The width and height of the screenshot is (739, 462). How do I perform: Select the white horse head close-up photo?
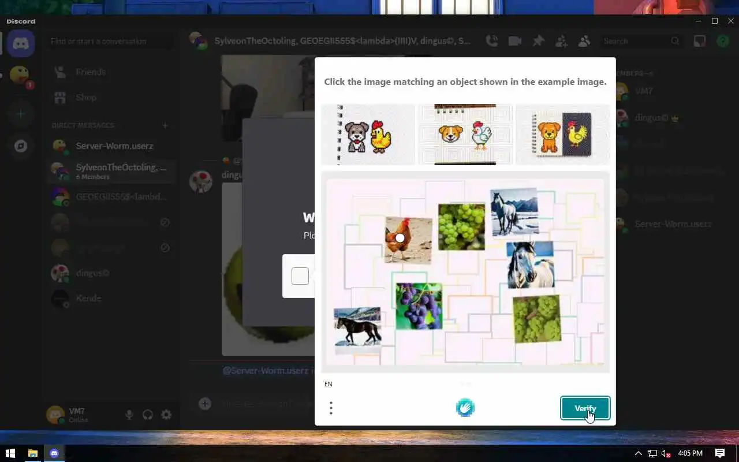[531, 264]
